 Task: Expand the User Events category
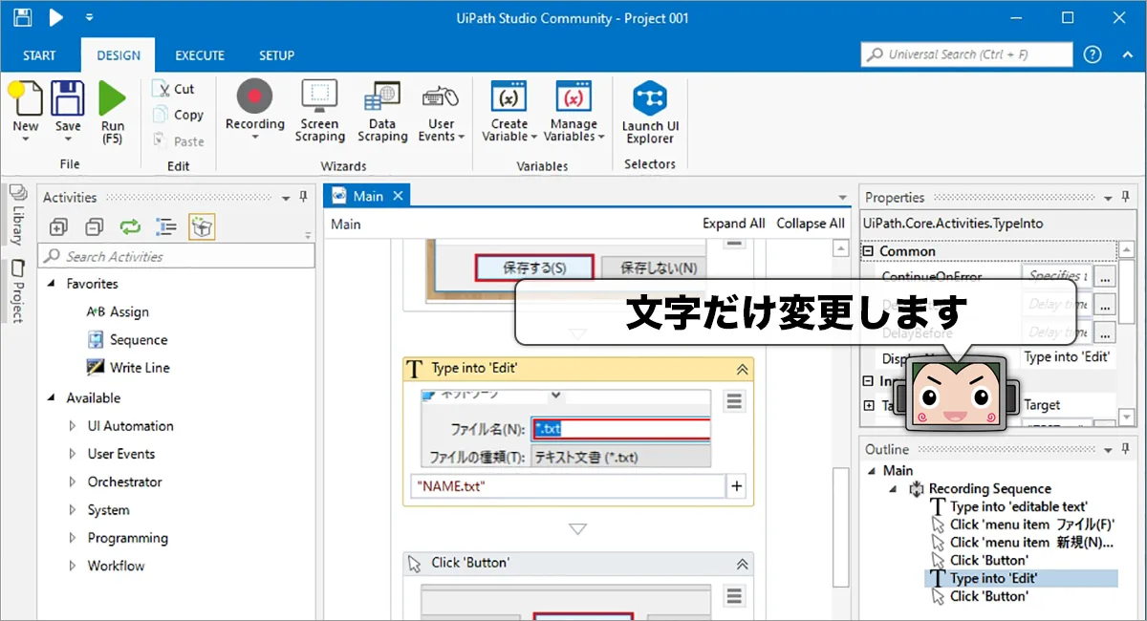click(x=72, y=454)
